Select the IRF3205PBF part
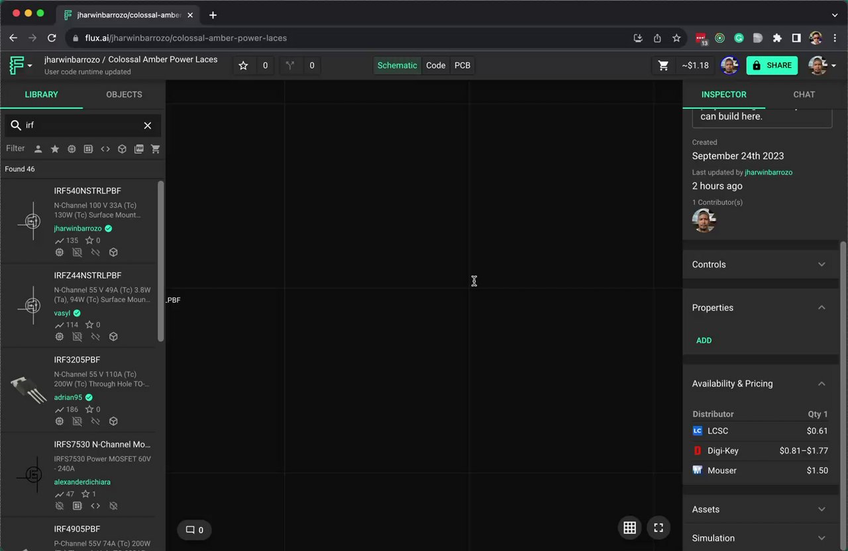The height and width of the screenshot is (551, 848). 77,360
